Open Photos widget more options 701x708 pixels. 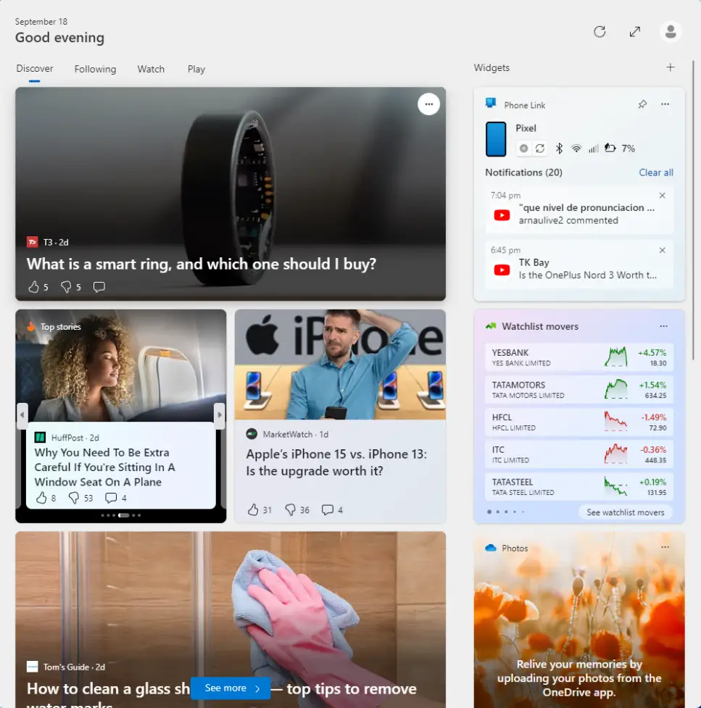click(x=665, y=547)
